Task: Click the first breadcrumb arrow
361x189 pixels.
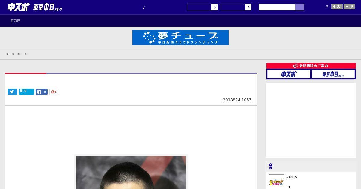Action: (x=8, y=54)
